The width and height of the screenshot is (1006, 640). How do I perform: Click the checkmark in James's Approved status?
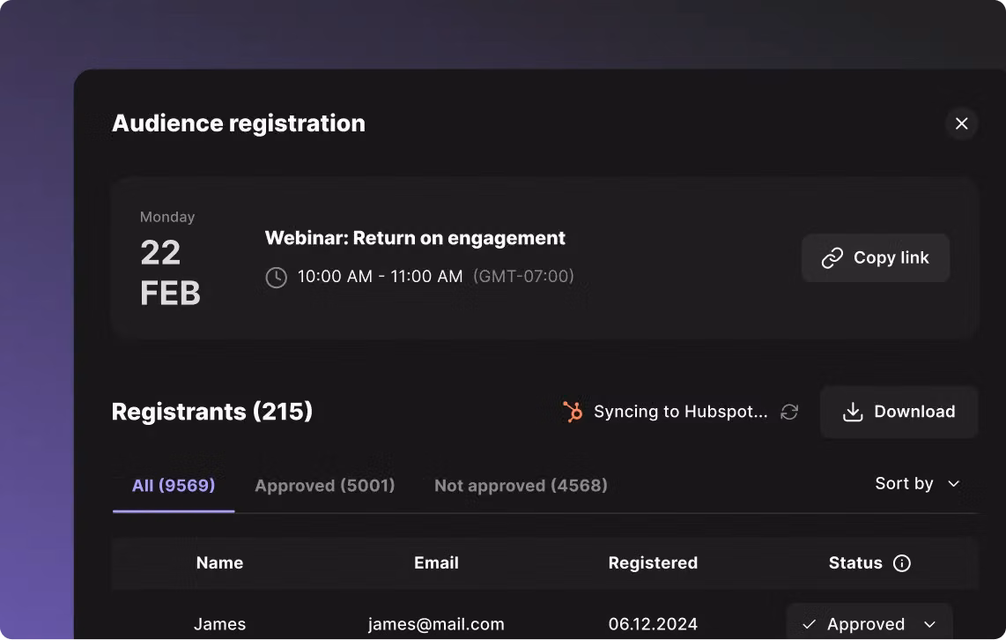pyautogui.click(x=809, y=624)
